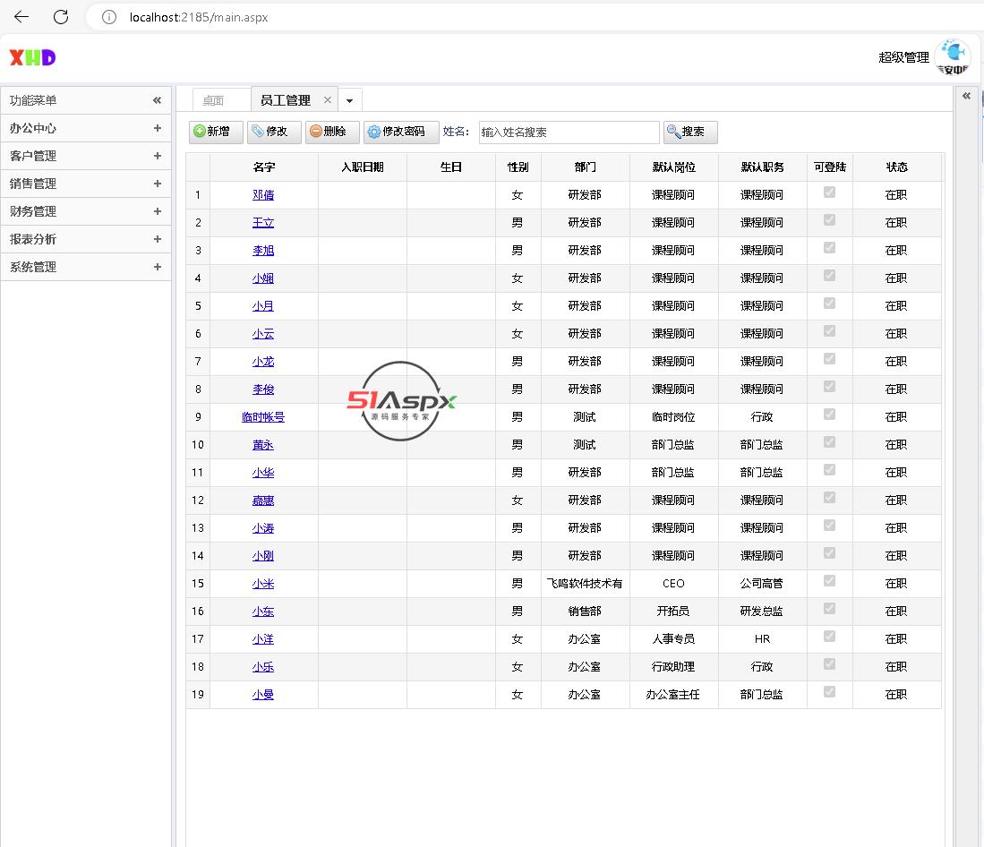984x847 pixels.
Task: Click the 修改密码 gear icon
Action: (x=374, y=132)
